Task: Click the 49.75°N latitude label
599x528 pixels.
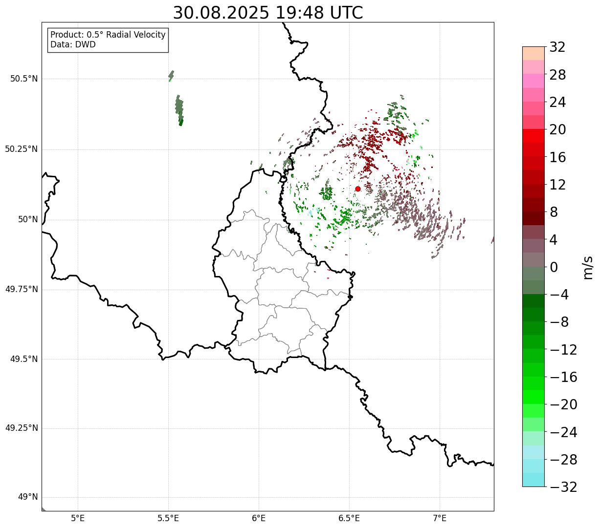Action: point(22,289)
